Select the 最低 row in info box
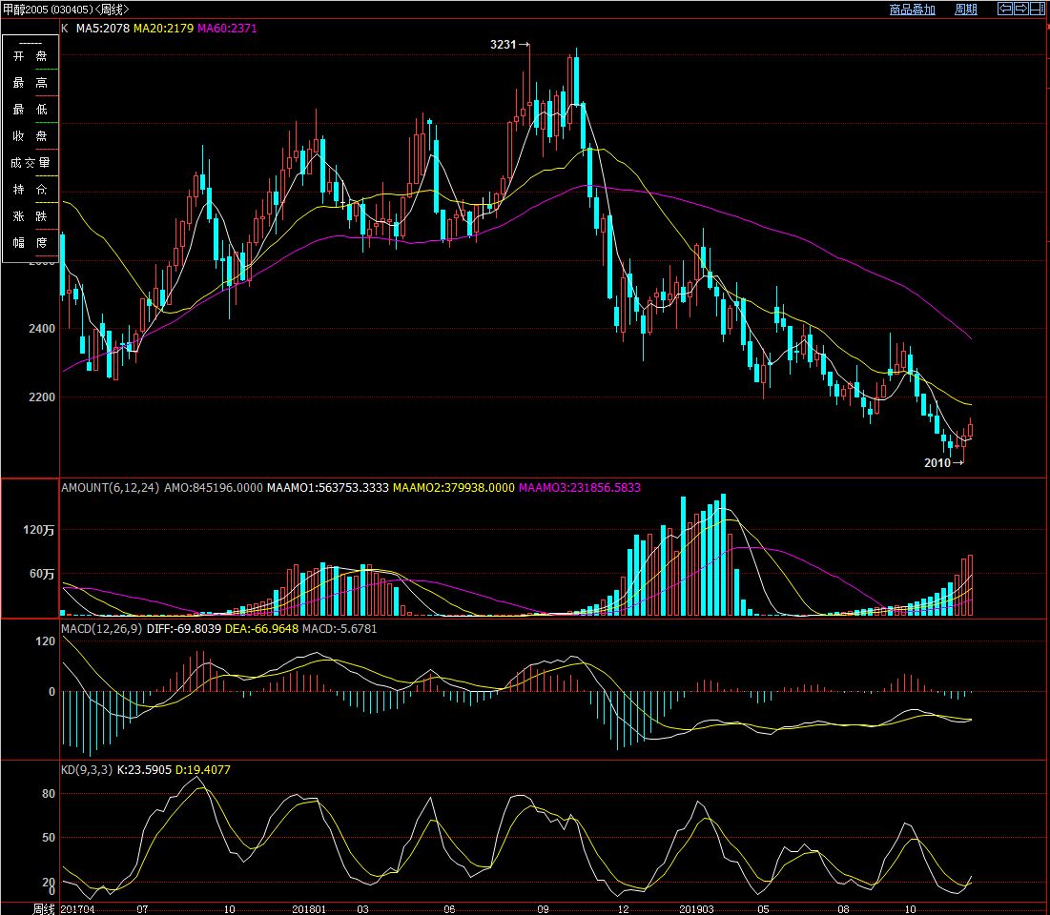The width and height of the screenshot is (1050, 915). click(x=31, y=109)
